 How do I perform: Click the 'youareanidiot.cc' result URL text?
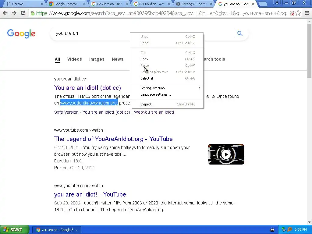(70, 79)
